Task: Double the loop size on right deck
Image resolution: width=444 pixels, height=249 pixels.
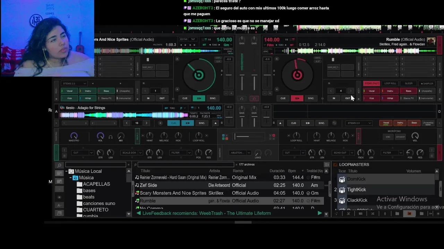Action: (350, 91)
